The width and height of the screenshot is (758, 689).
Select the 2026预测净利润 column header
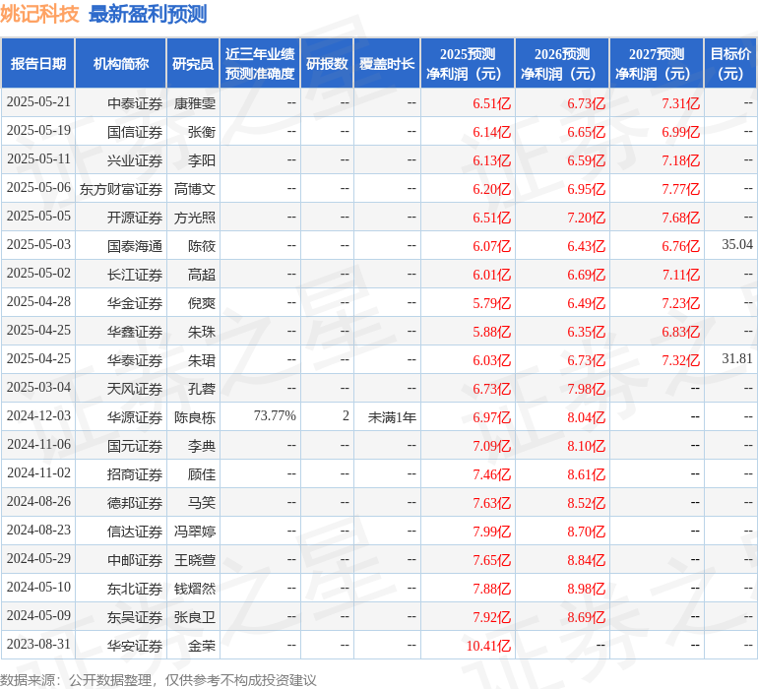pyautogui.click(x=562, y=64)
